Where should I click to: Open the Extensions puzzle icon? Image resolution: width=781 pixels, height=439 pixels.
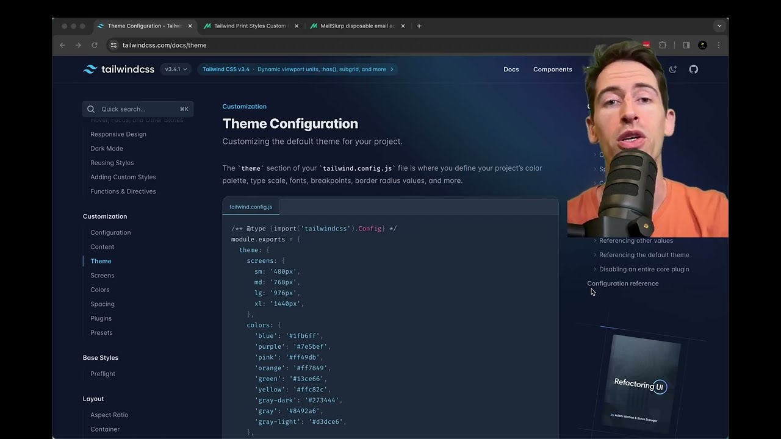tap(663, 45)
